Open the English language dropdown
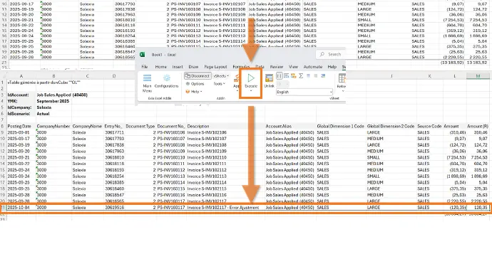This screenshot has height=276, width=492. coord(304,92)
